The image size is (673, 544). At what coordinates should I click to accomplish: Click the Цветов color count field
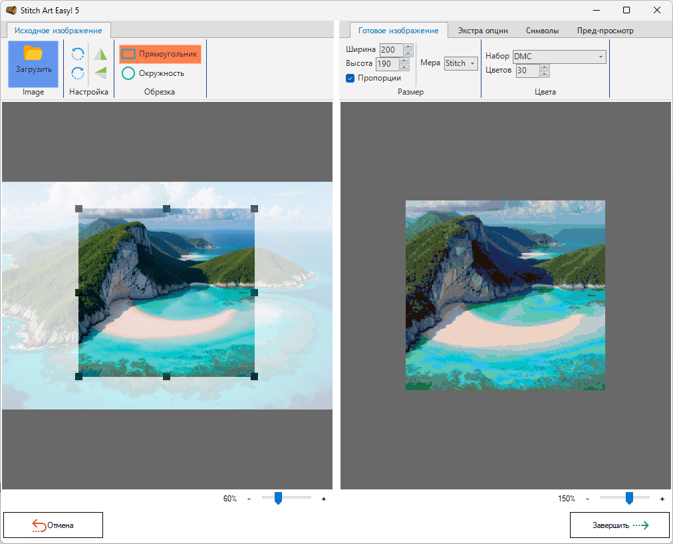(x=527, y=71)
